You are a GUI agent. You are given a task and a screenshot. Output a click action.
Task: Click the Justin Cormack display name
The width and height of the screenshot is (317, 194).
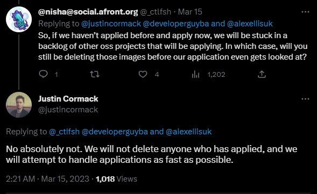pos(68,99)
